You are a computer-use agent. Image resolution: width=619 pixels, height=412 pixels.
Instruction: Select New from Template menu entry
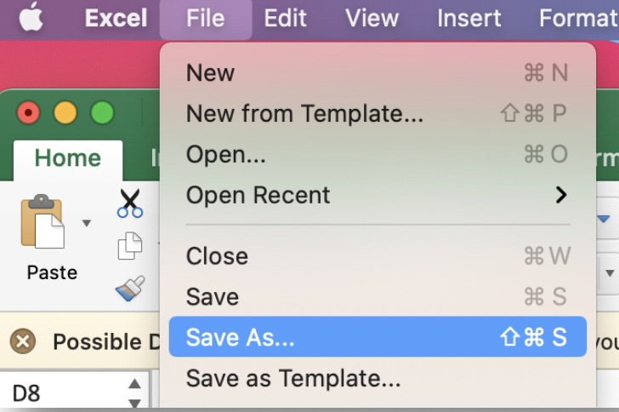304,113
